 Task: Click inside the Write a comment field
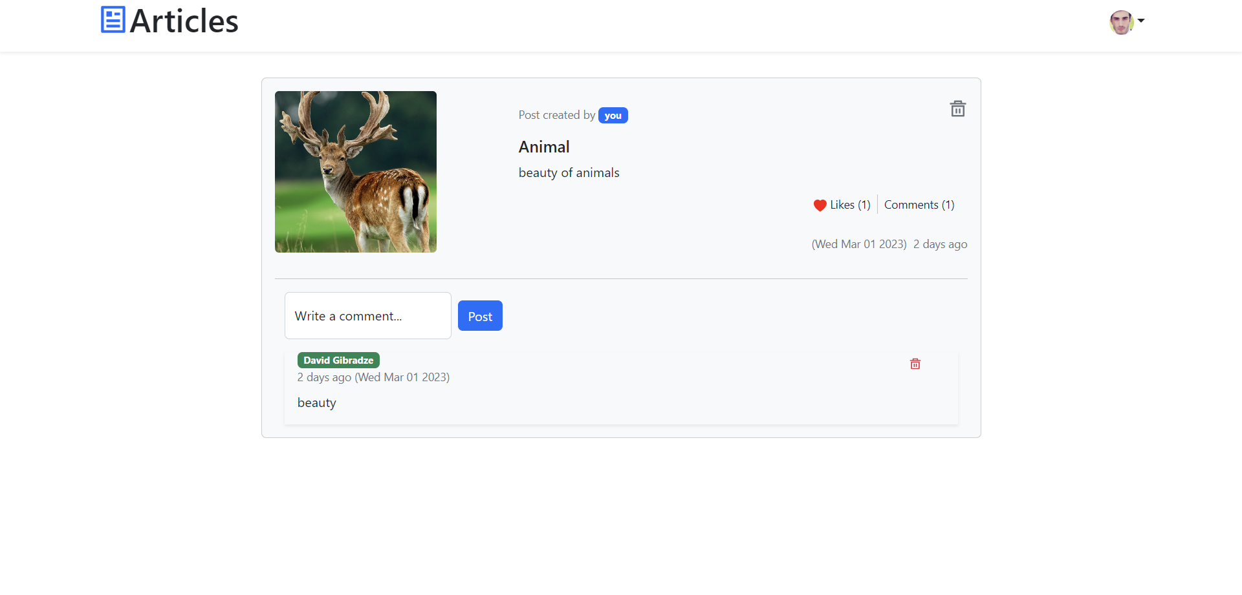[367, 315]
